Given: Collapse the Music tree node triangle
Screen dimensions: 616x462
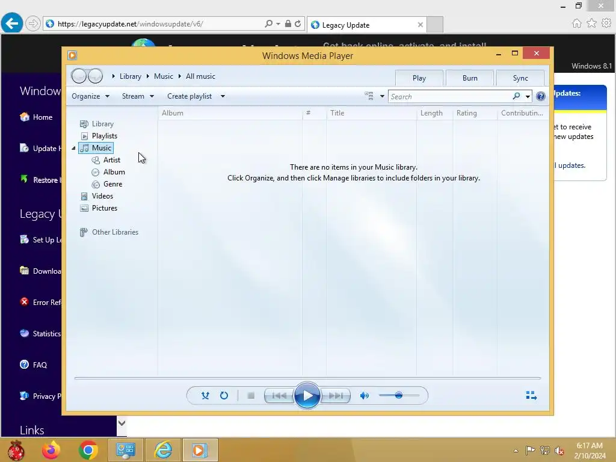Looking at the screenshot, I should click(x=73, y=148).
